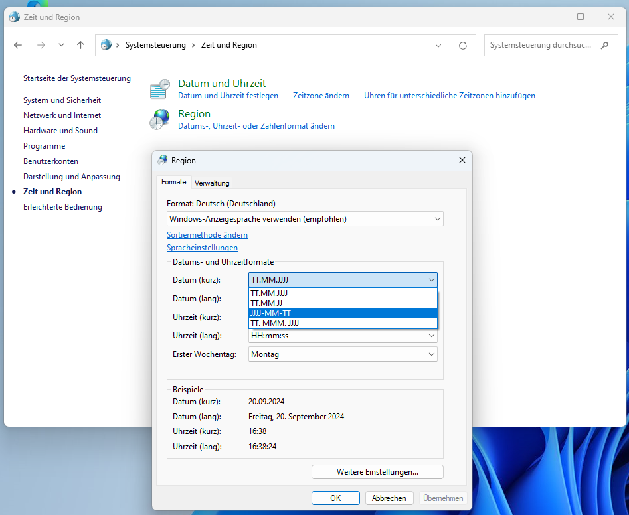Click Datum und Uhrzeit festlegen link

[x=228, y=96]
